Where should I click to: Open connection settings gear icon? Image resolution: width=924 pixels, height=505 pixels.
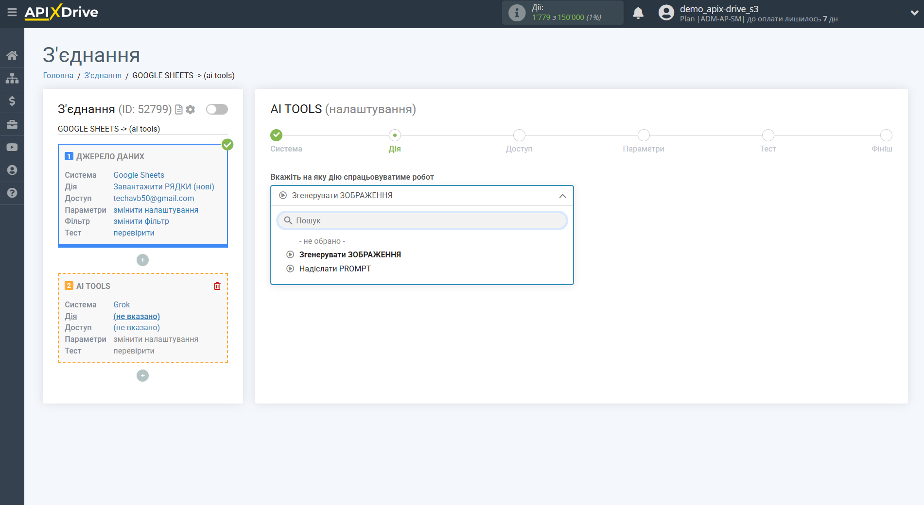191,110
